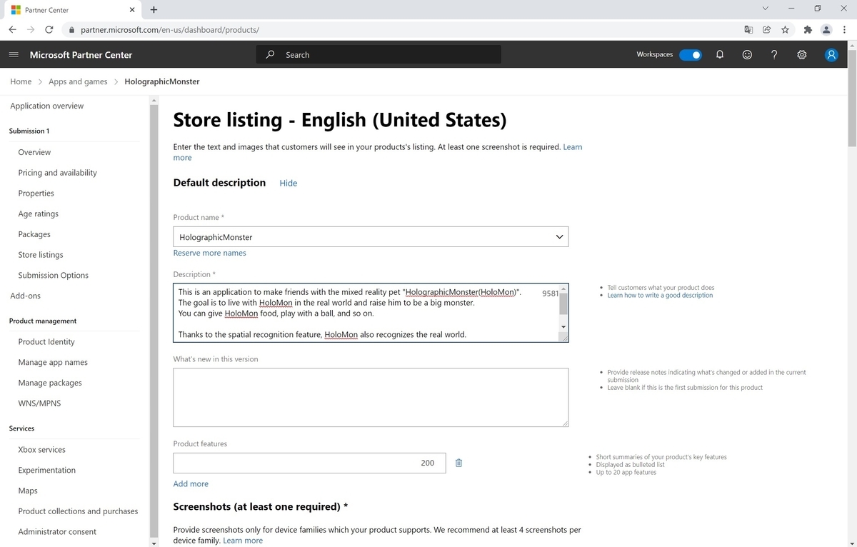
Task: Go forward with browser forward arrow
Action: [31, 29]
